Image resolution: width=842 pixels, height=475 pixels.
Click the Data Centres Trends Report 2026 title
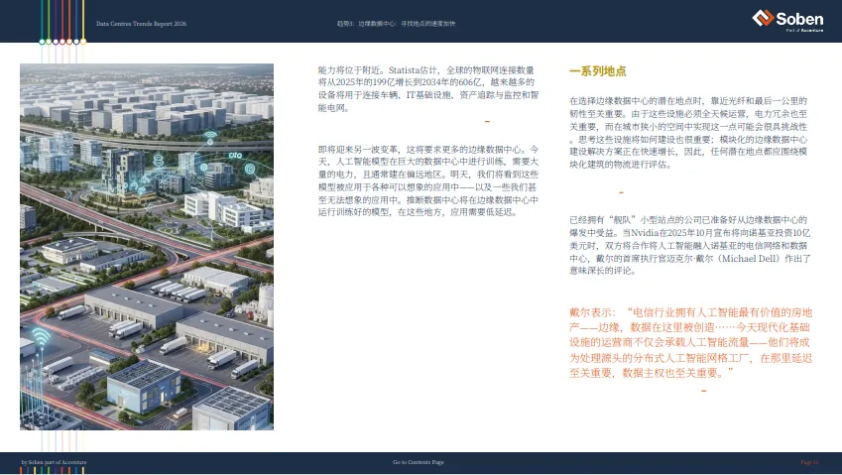[141, 24]
